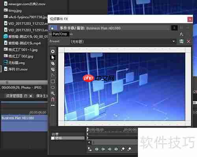Select the Position keyframe row
The width and height of the screenshot is (197, 157).
tap(68, 134)
